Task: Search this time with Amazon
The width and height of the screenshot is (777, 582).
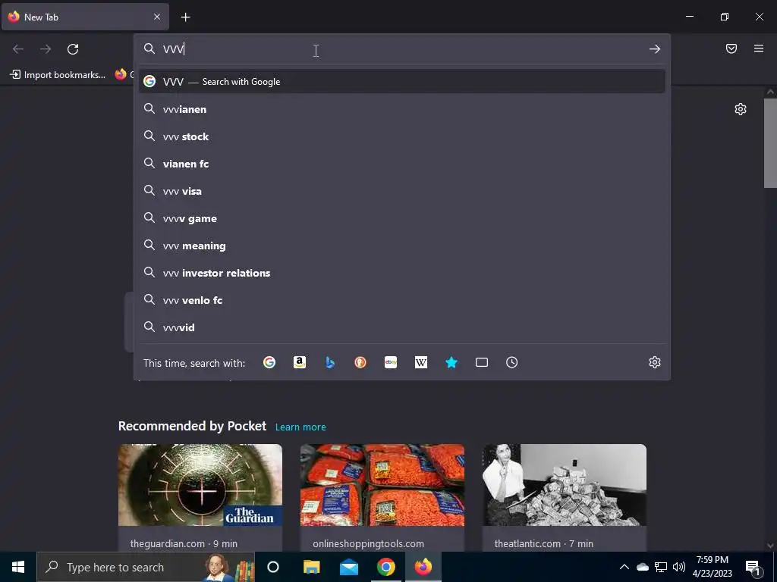Action: click(x=299, y=362)
